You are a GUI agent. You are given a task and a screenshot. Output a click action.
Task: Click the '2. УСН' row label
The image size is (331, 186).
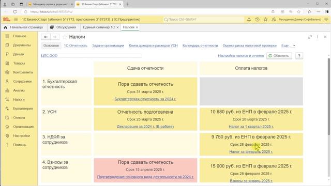(50, 112)
